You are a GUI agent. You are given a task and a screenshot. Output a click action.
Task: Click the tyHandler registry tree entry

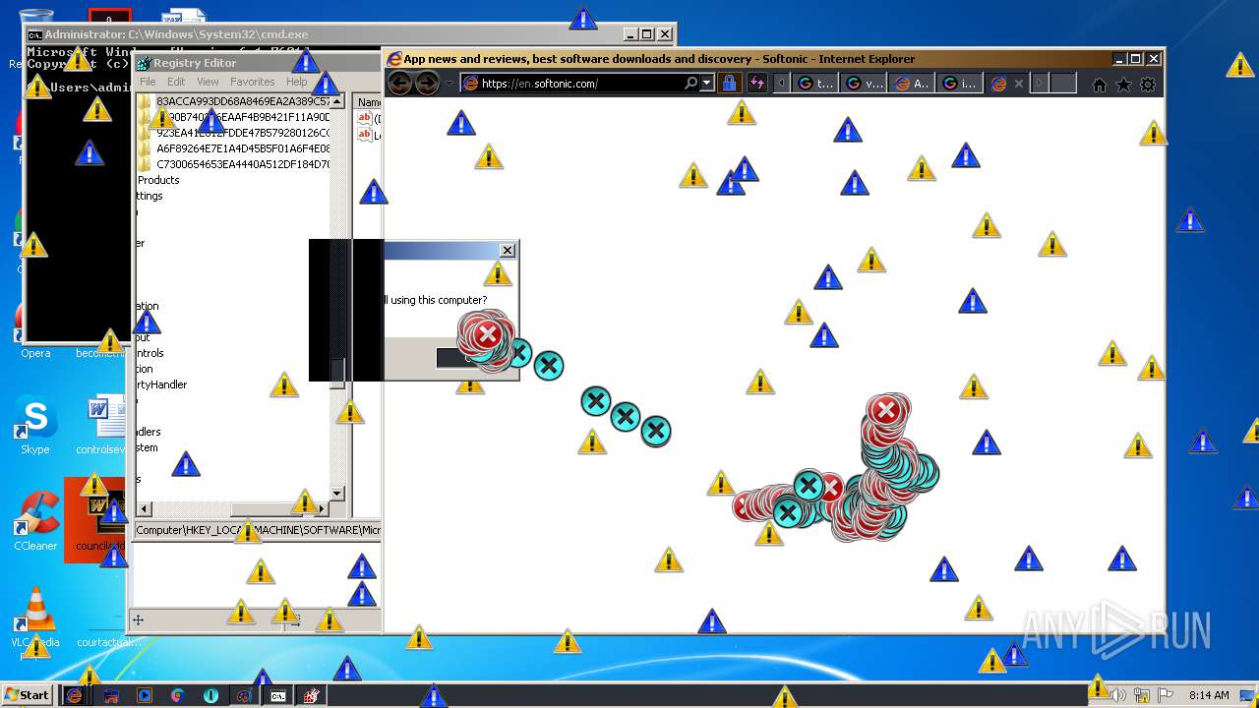point(161,384)
